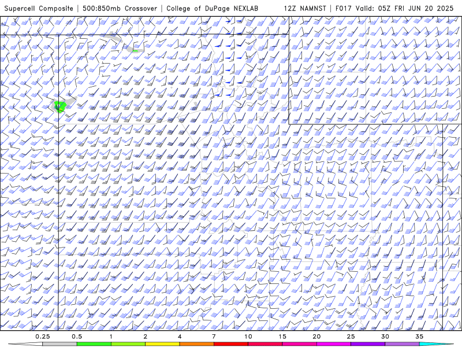Click the green supercell composite blob on map
This screenshot has width=462, height=347.
coord(61,106)
